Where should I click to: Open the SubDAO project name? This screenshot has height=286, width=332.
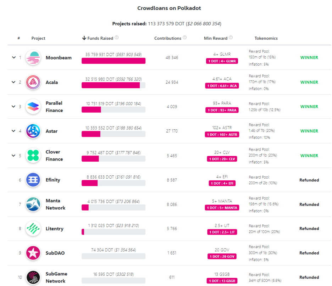coord(55,253)
